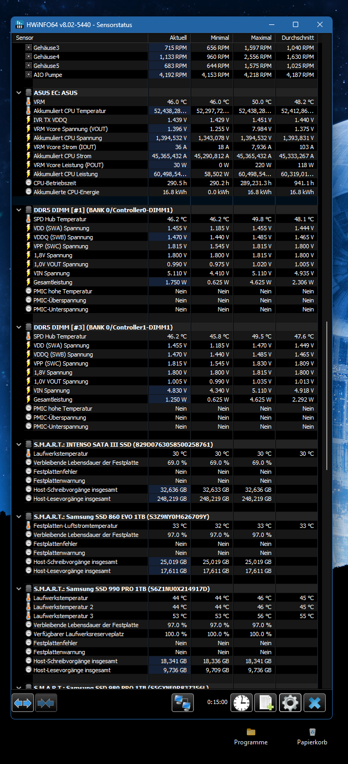Collapse DDR5 DIMM [#3] sensor group

tap(19, 327)
